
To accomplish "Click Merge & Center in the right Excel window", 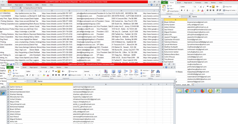I will [x=229, y=10].
